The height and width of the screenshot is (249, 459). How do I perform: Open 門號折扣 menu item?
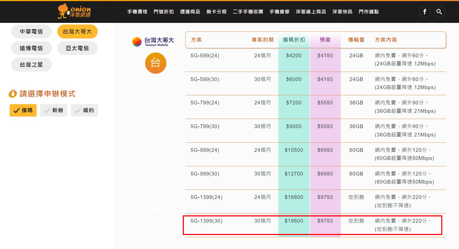click(x=164, y=12)
